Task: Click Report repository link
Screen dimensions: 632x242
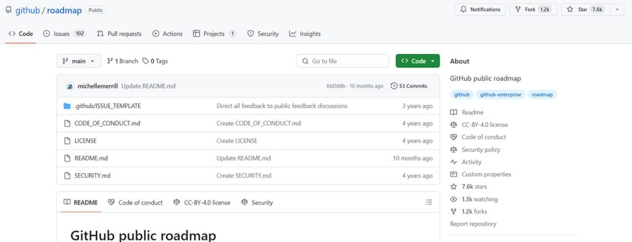Action: click(473, 224)
